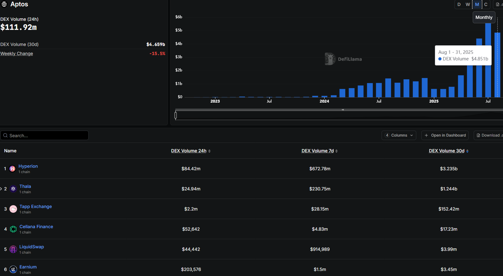The width and height of the screenshot is (503, 276).
Task: Switch chart to Cumulative view
Action: (486, 4)
